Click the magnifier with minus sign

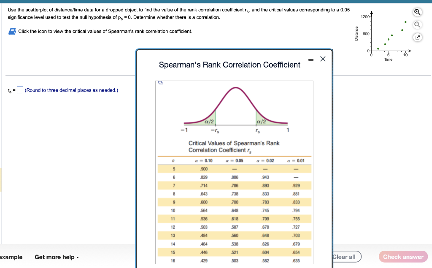(x=417, y=24)
